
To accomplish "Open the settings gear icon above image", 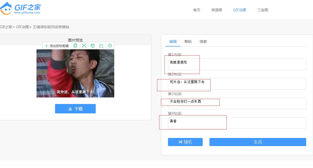I will click(x=110, y=46).
